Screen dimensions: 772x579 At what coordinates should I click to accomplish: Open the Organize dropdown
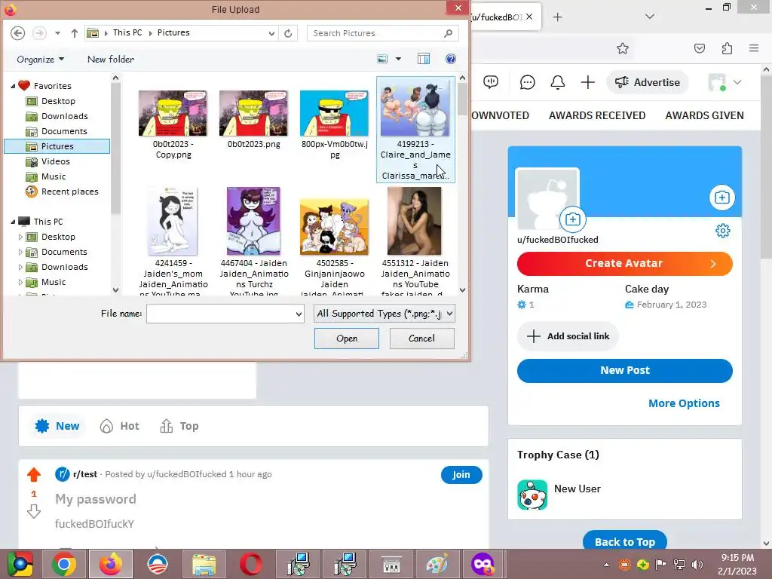[41, 59]
